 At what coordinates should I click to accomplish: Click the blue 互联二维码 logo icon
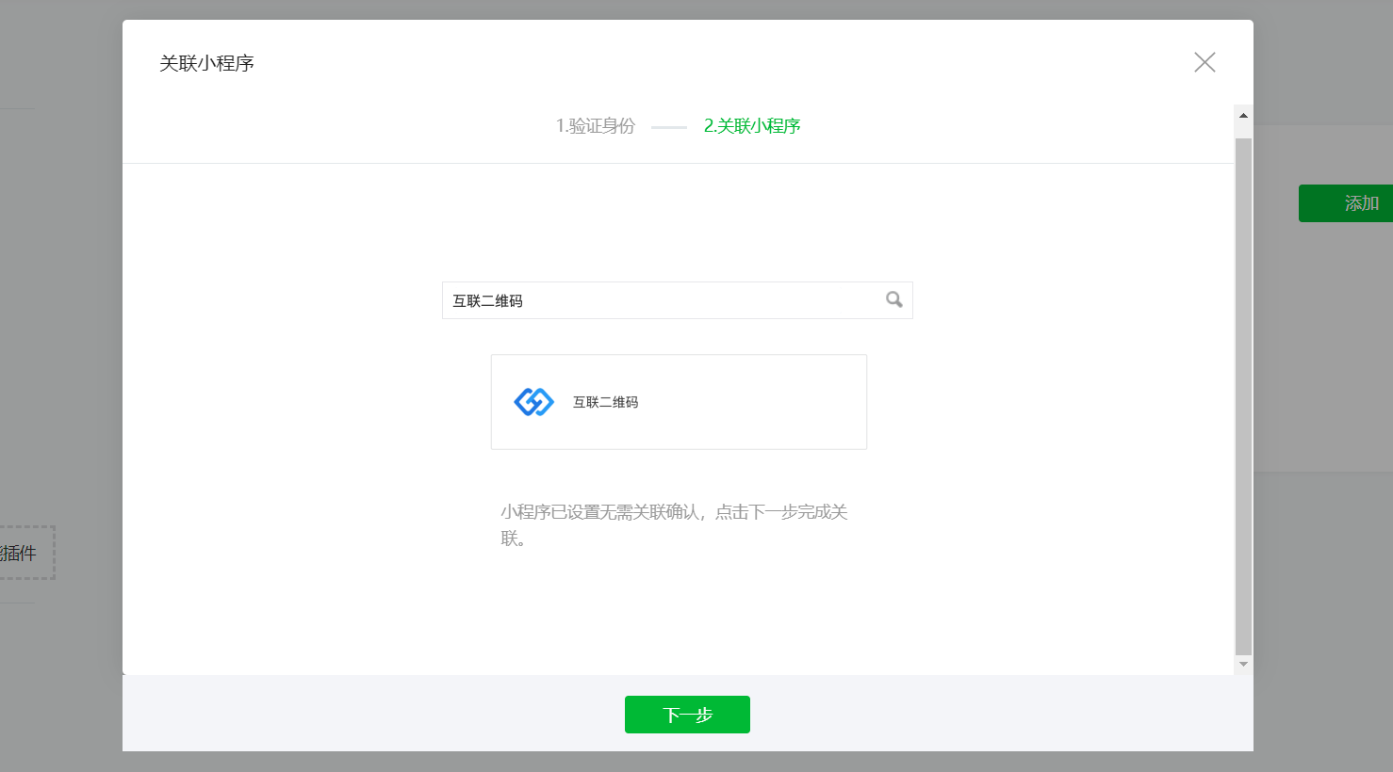[533, 402]
